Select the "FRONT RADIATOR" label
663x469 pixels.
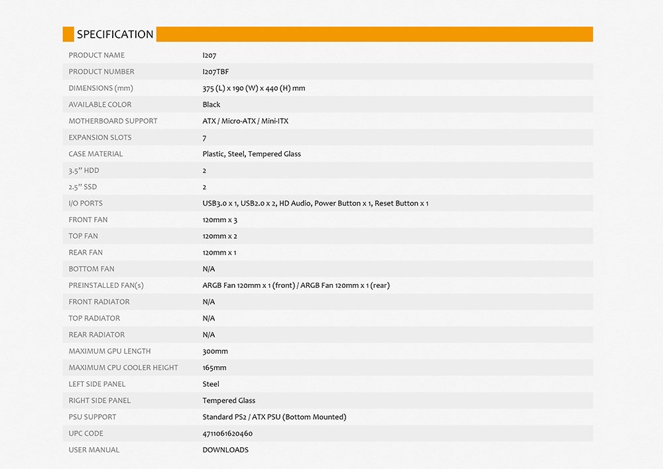point(99,302)
